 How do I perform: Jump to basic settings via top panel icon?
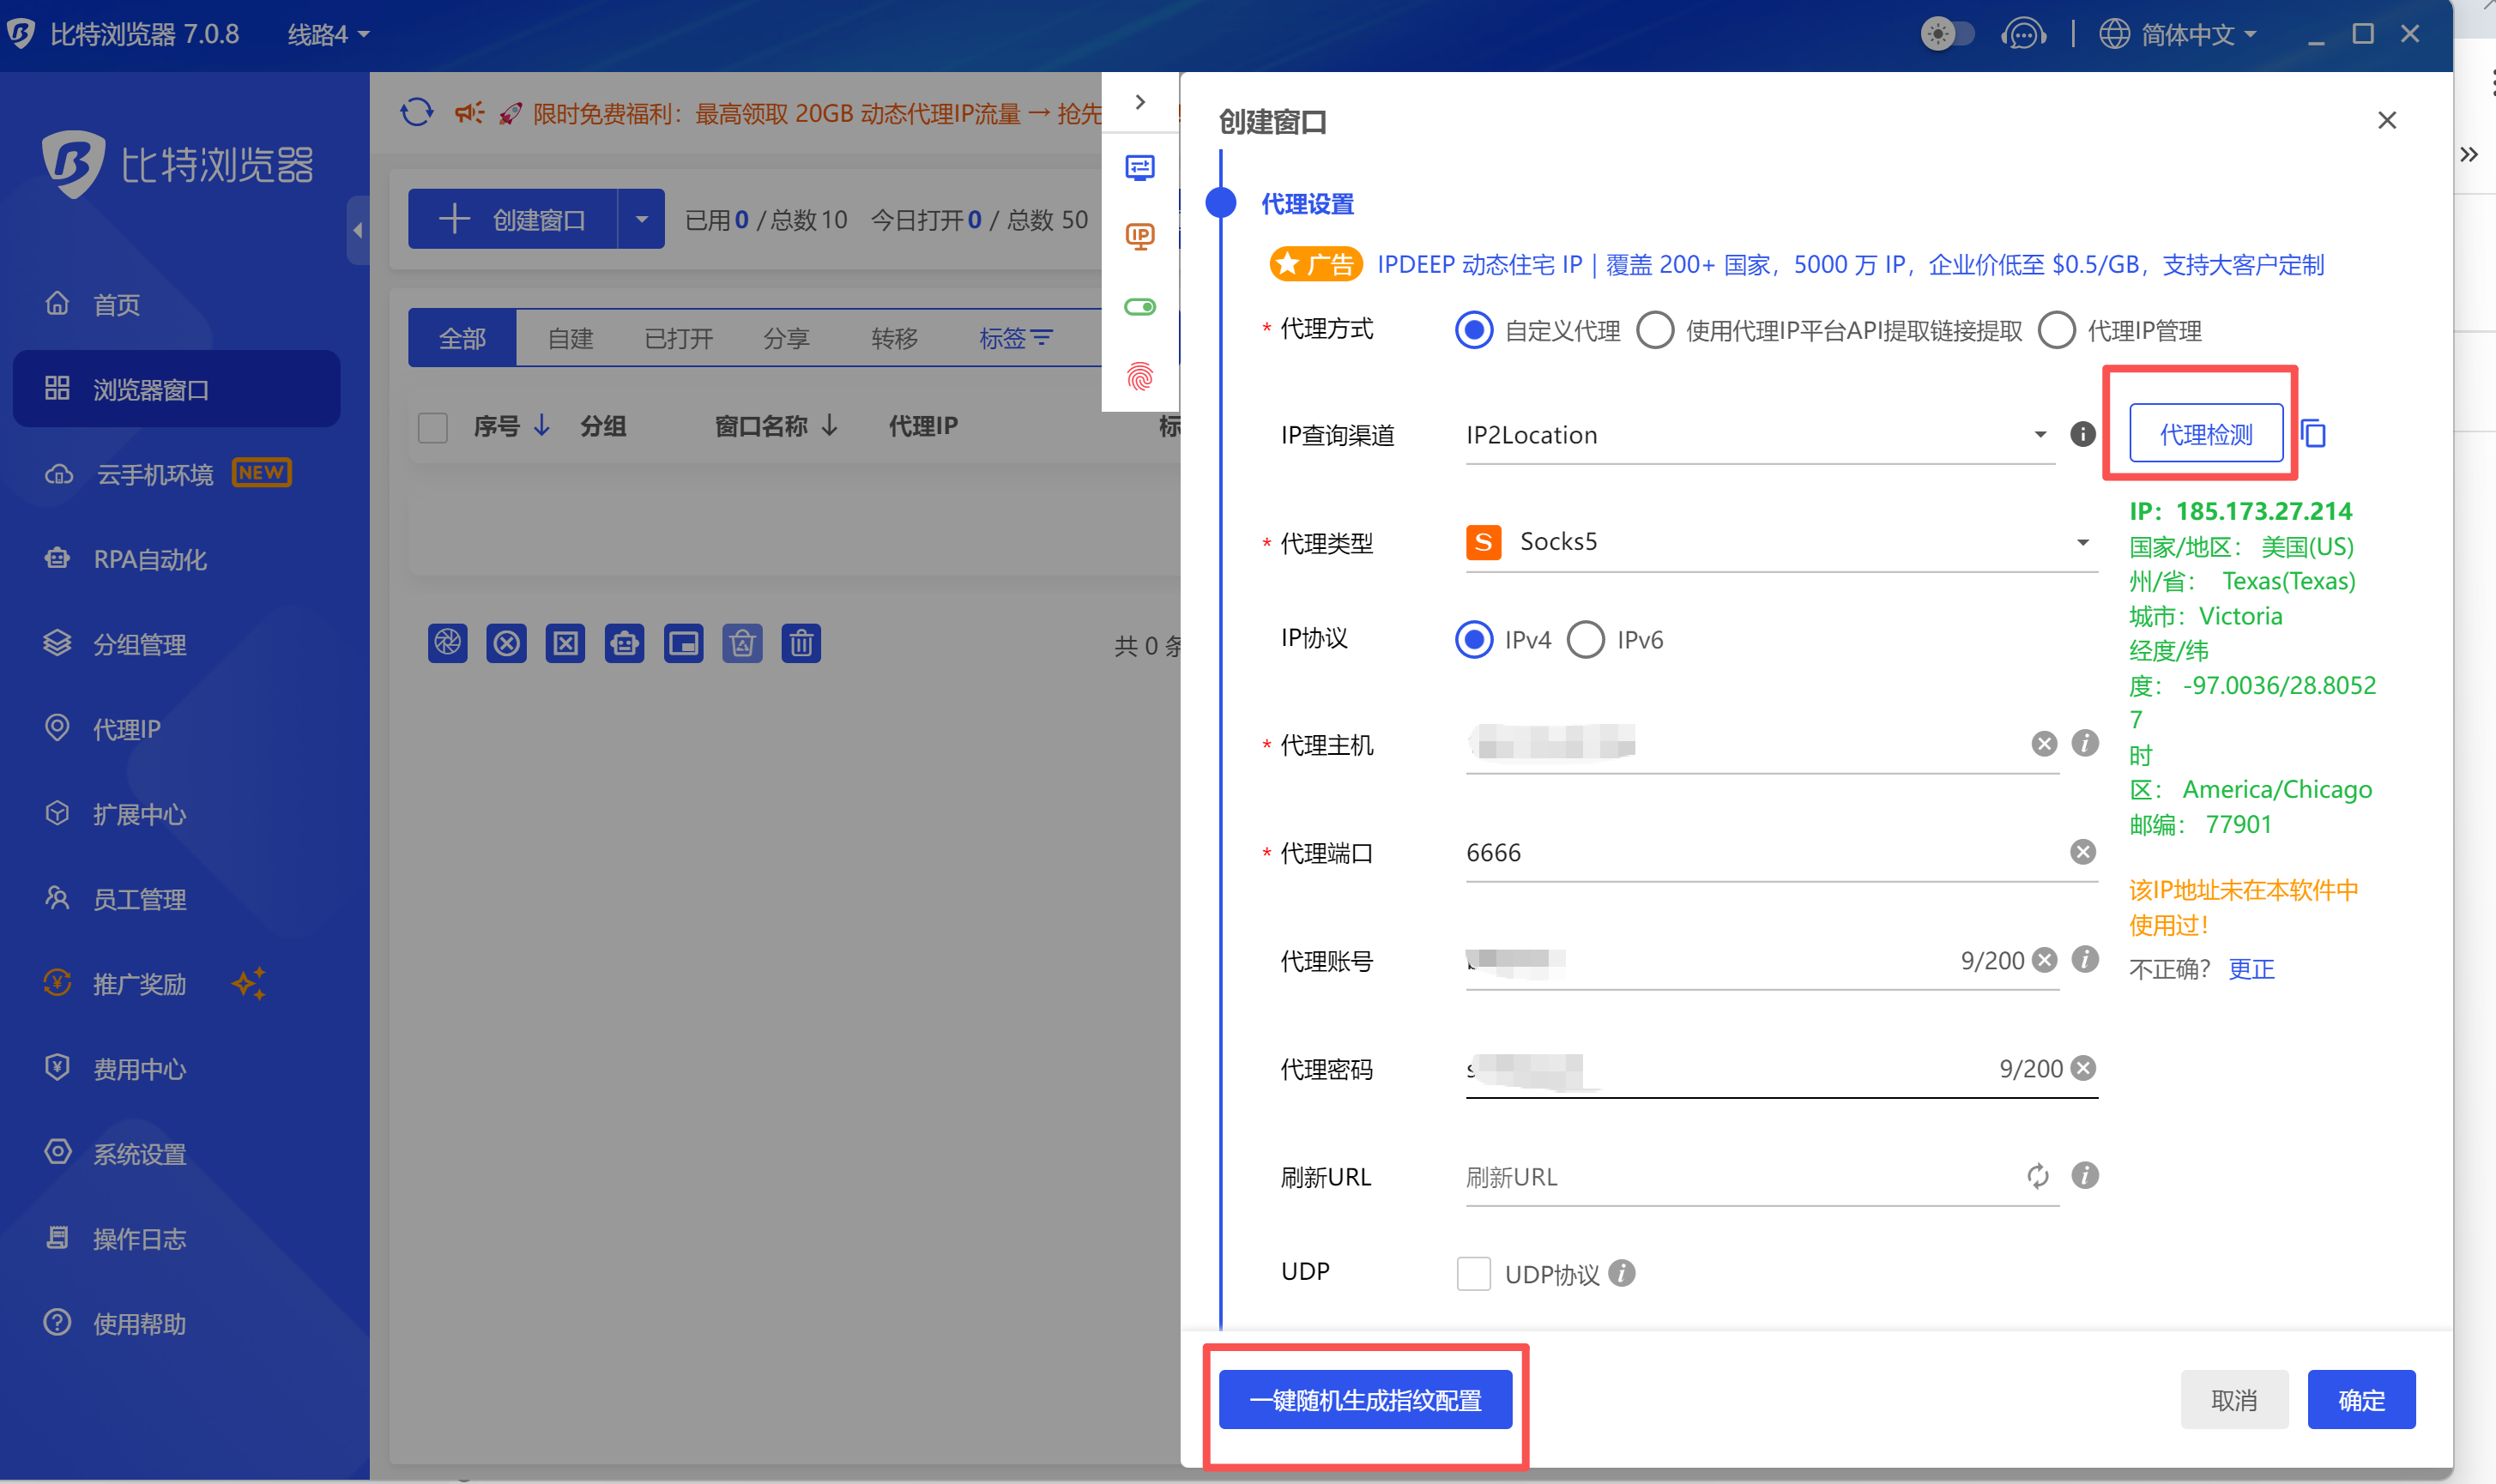pos(1140,167)
